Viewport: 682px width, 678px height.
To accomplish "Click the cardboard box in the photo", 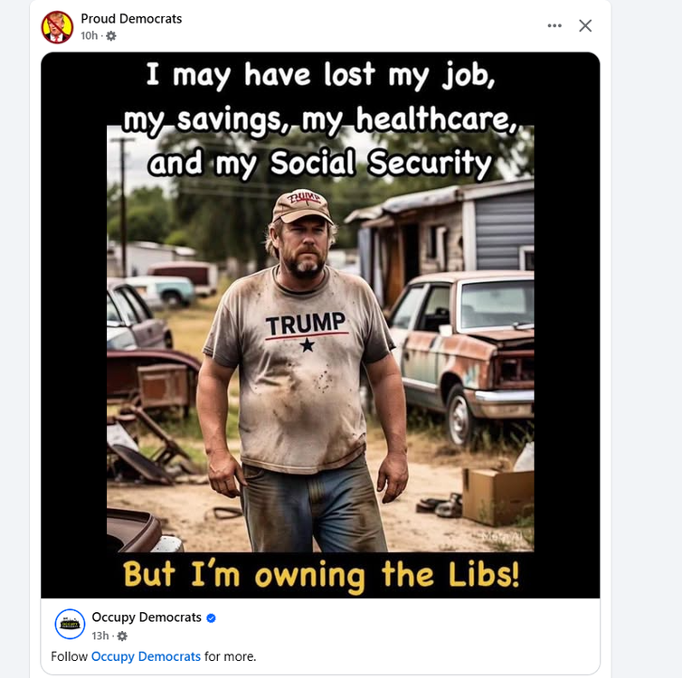I will pos(496,494).
